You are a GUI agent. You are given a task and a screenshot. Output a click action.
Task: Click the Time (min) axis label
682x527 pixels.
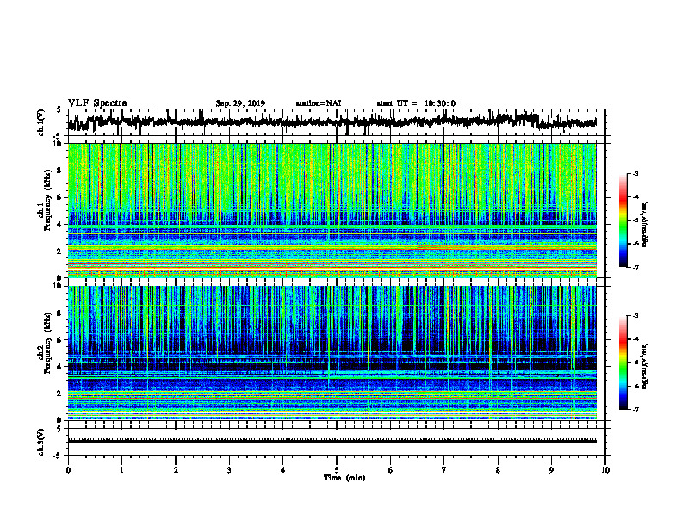tap(344, 478)
